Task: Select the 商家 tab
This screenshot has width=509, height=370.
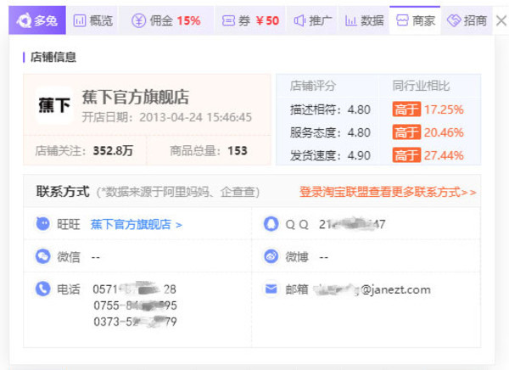Action: point(415,20)
